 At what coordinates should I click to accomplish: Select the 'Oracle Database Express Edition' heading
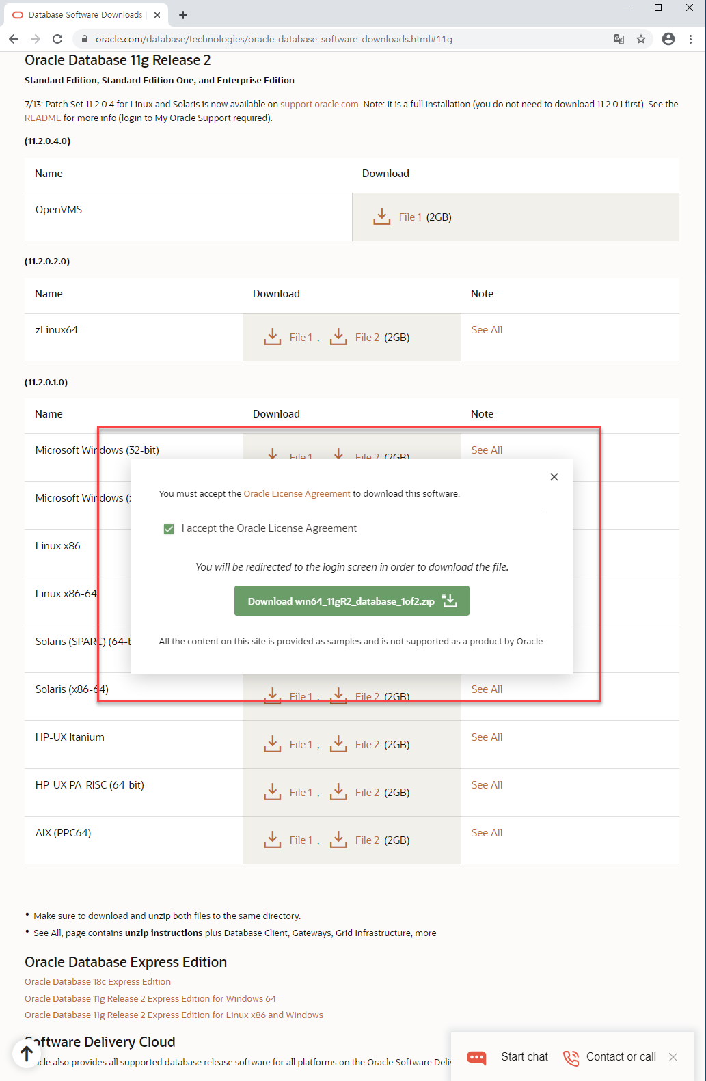click(x=126, y=962)
